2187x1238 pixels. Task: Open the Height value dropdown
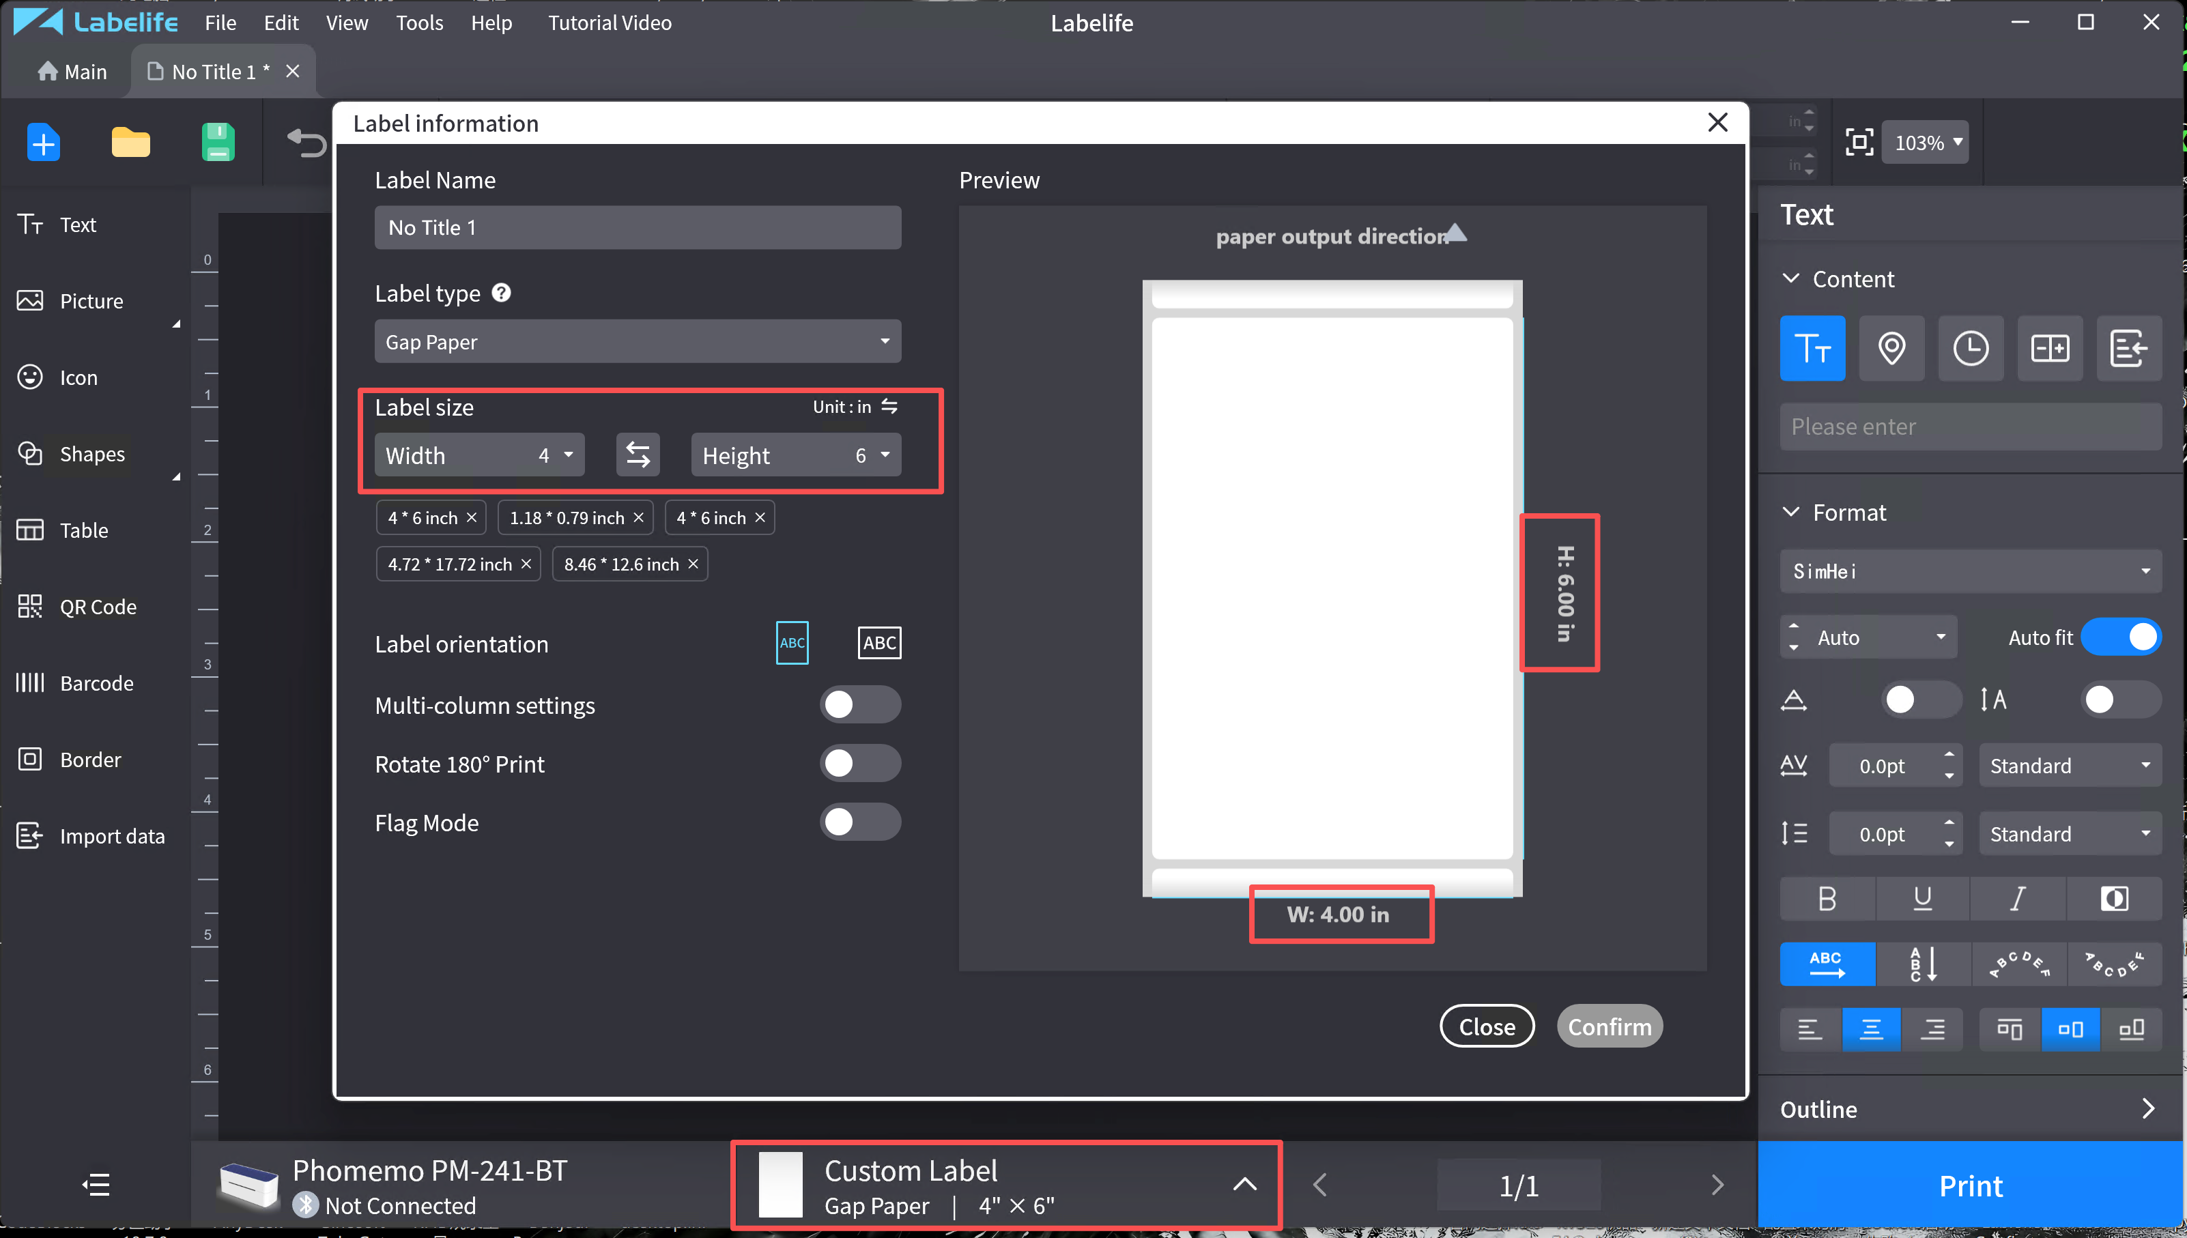point(885,455)
